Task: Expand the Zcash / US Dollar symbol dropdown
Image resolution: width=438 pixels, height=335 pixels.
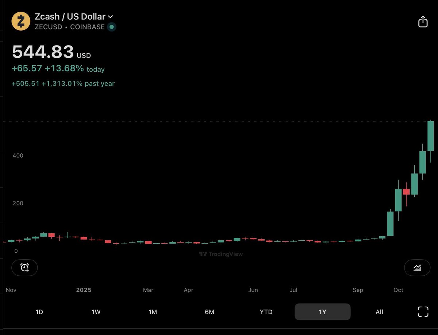Action: tap(74, 17)
